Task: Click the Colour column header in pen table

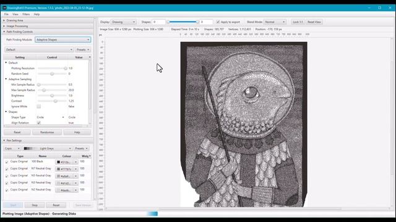Action: point(67,156)
